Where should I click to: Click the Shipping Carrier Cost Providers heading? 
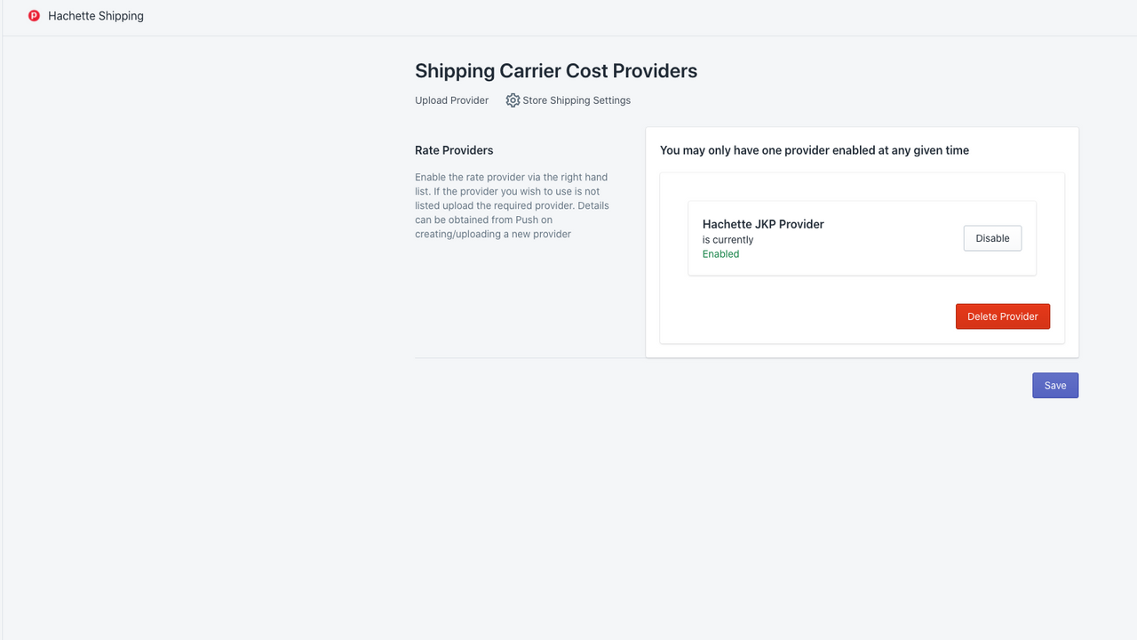tap(556, 71)
